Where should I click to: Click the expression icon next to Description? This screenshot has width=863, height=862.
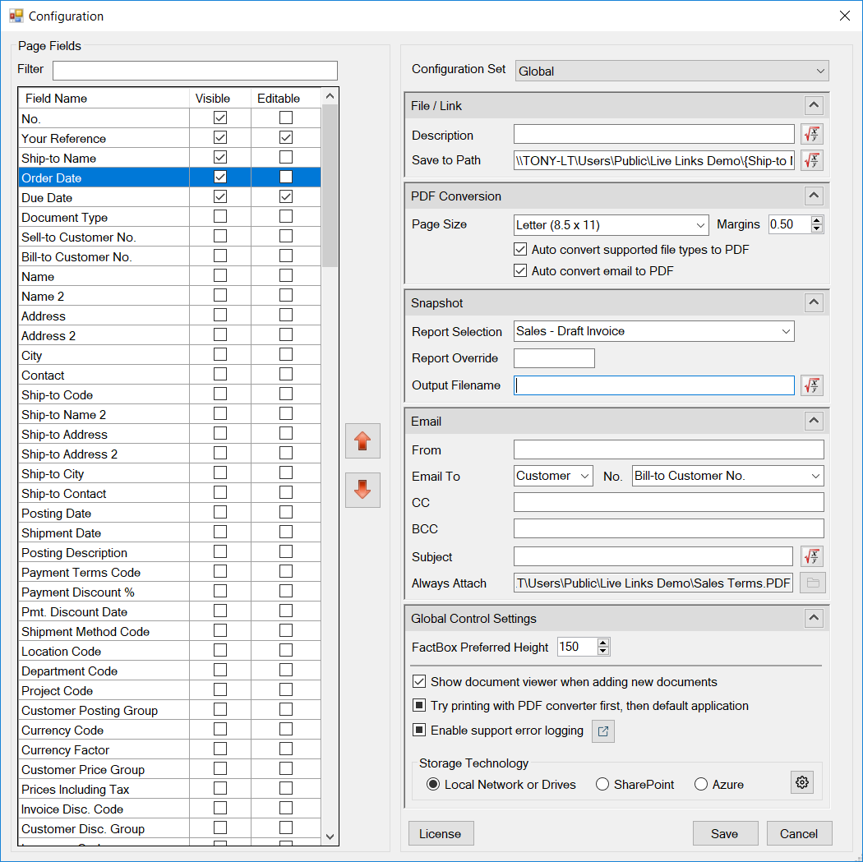click(x=812, y=135)
